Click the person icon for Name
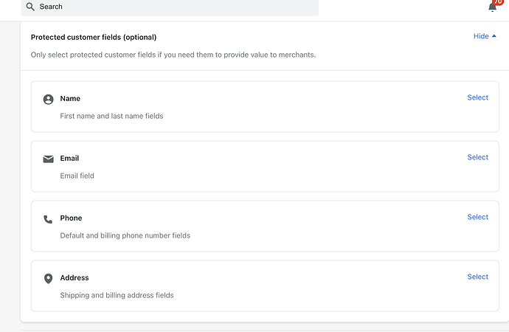The image size is (509, 332). point(49,99)
